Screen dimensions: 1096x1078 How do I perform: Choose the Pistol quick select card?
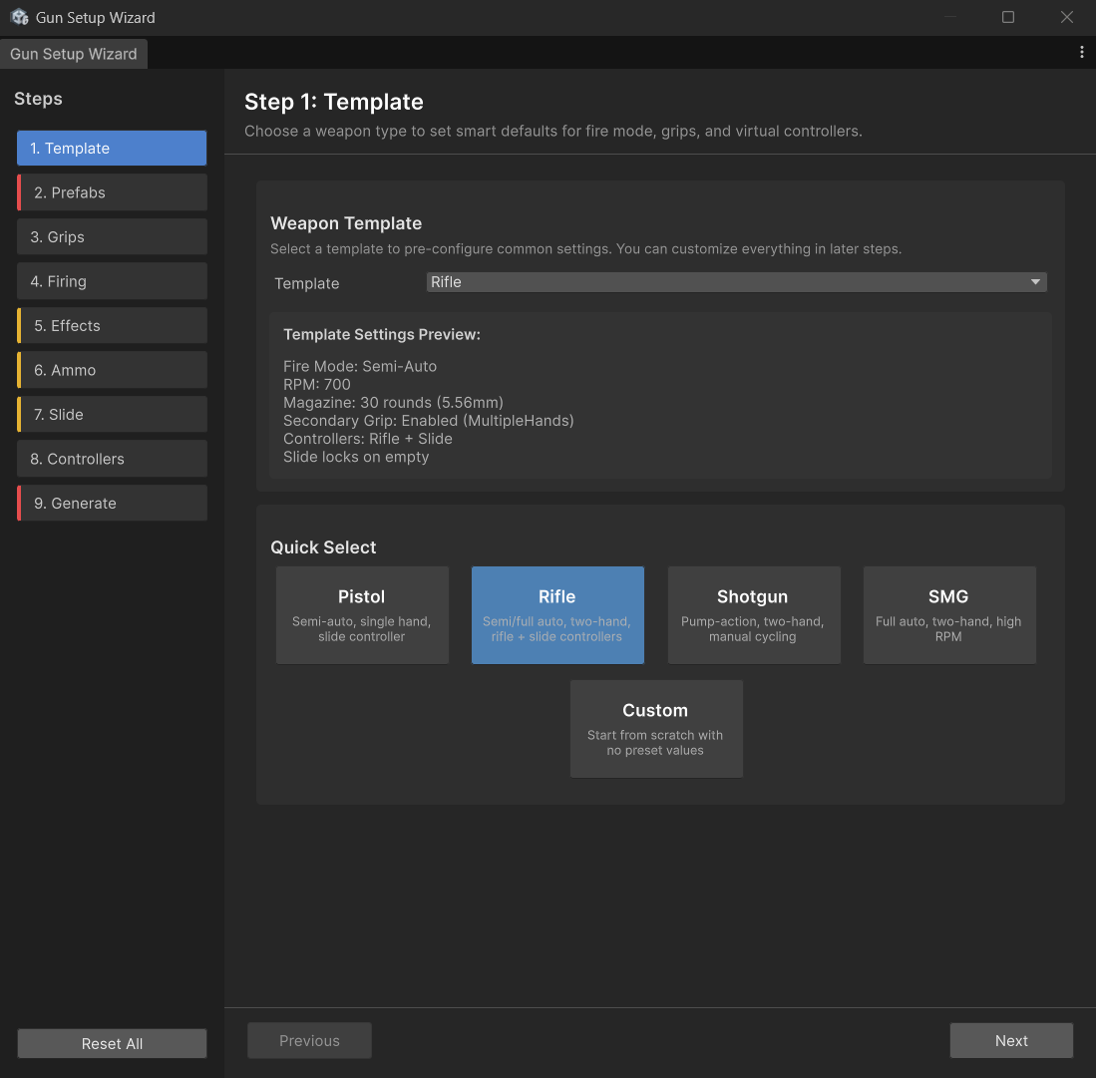pyautogui.click(x=362, y=615)
